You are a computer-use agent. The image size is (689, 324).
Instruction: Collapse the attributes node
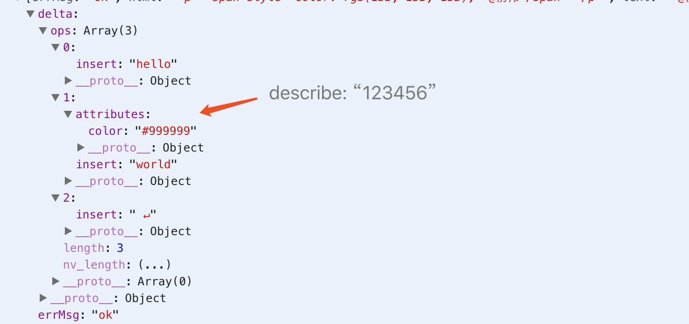coord(68,114)
